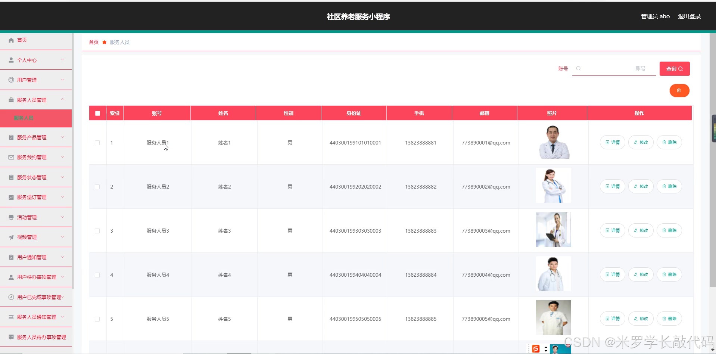Click the icon beside 活动管理

click(11, 217)
